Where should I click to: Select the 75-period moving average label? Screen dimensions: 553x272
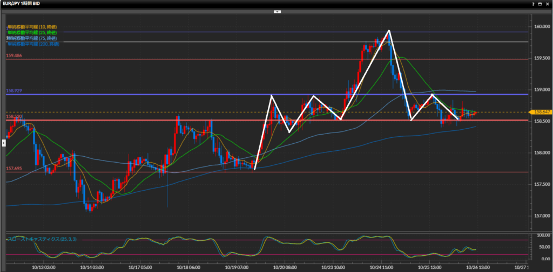coord(32,38)
